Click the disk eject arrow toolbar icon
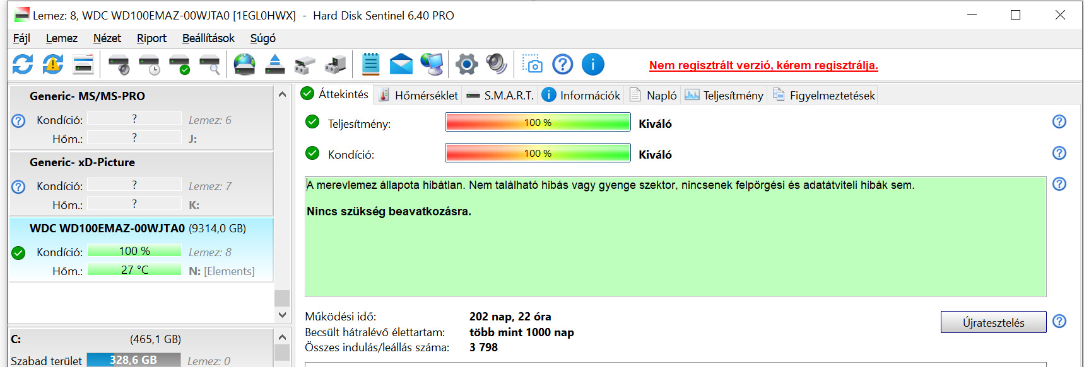The width and height of the screenshot is (1084, 367). (274, 64)
